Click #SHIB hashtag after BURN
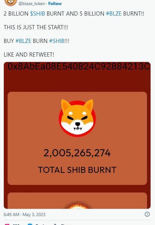This screenshot has width=155, height=225. pos(57,41)
